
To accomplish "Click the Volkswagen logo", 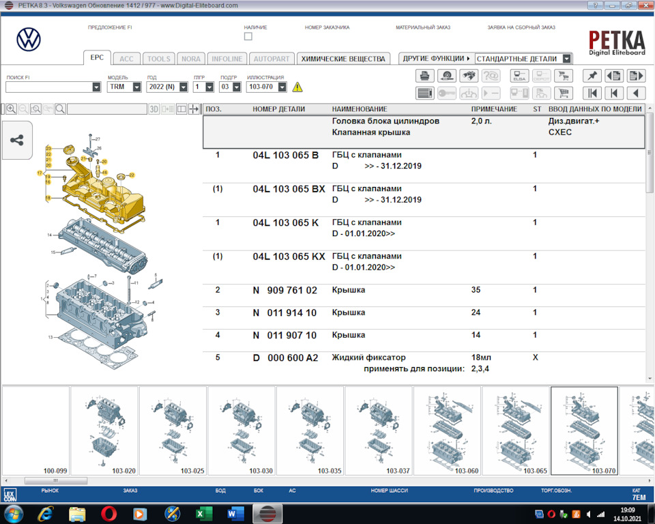I will [27, 39].
